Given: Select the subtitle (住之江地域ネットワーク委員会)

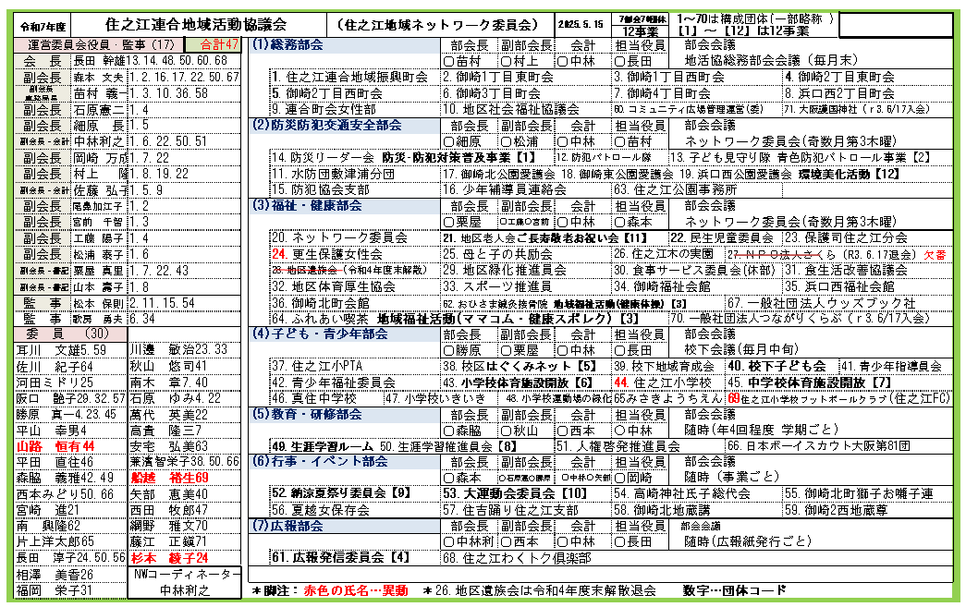Looking at the screenshot, I should pos(437,25).
